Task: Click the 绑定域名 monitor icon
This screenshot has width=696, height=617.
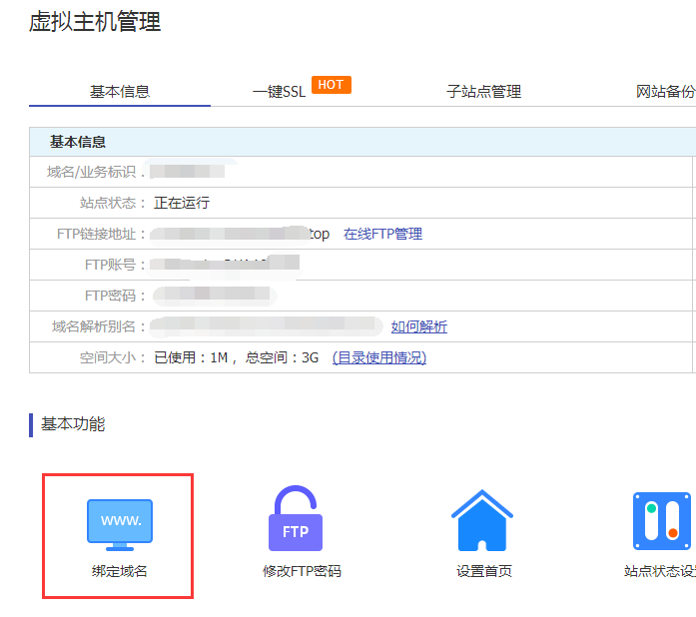Action: click(x=120, y=523)
